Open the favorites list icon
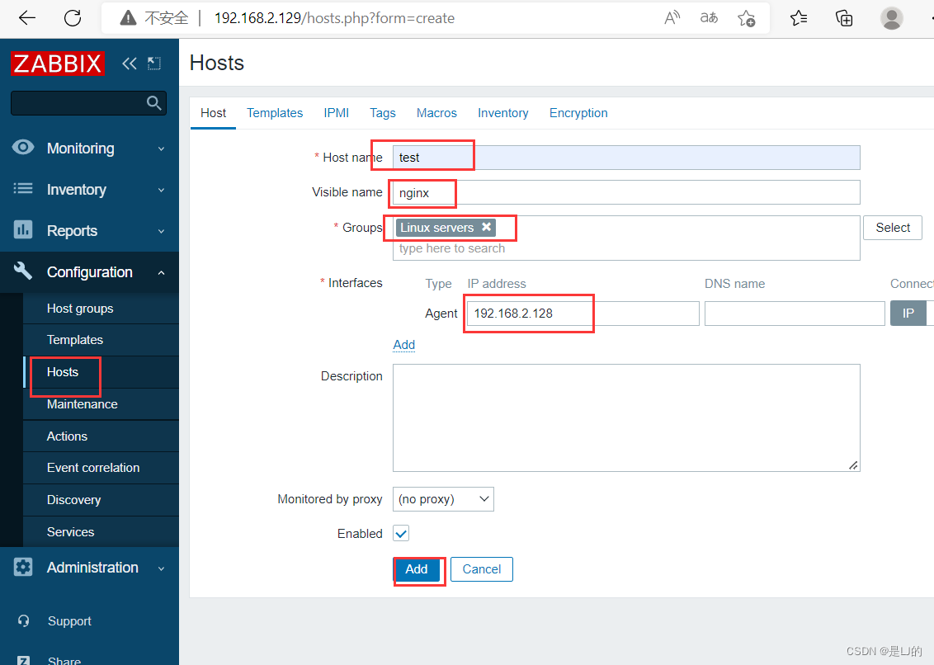This screenshot has width=934, height=665. click(x=799, y=18)
